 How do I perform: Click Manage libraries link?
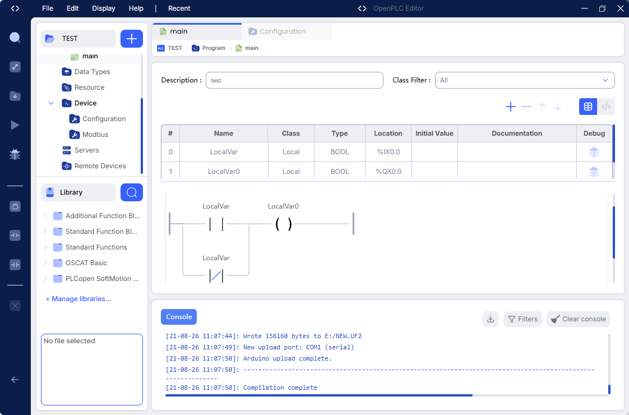(78, 298)
